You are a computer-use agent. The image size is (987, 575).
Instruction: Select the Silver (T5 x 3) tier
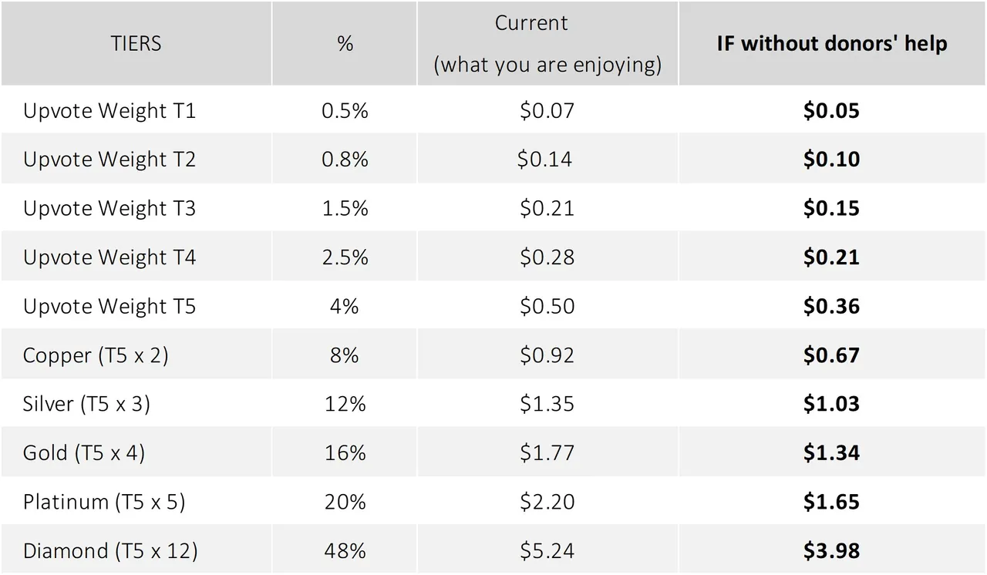(x=86, y=404)
